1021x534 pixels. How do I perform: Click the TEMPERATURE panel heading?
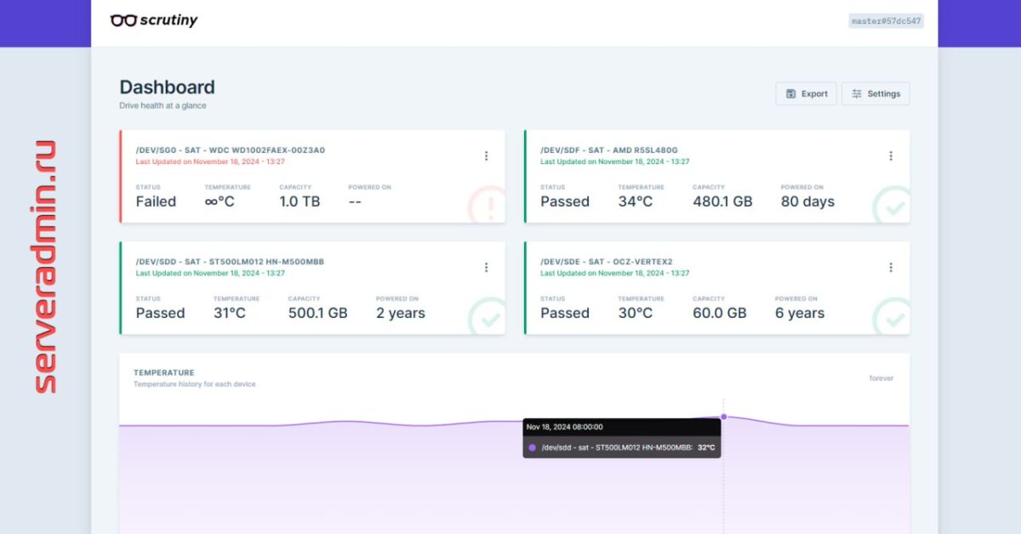(x=163, y=372)
